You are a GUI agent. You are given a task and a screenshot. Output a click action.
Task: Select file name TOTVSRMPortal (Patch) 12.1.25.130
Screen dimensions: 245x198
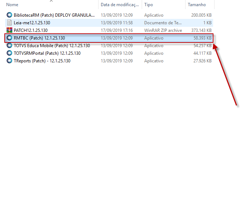(x=47, y=53)
